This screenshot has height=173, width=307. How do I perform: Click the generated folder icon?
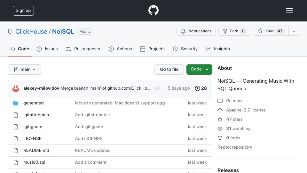click(x=16, y=103)
